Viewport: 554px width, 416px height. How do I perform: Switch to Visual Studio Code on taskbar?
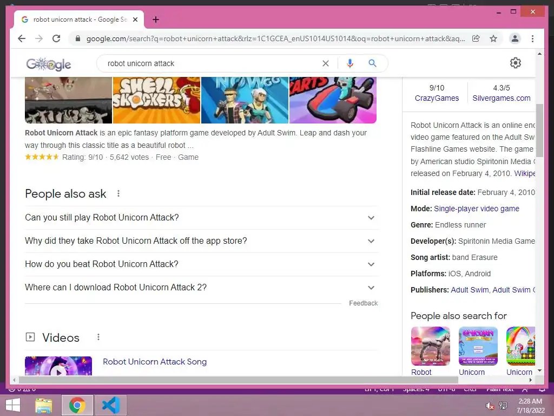[110, 405]
